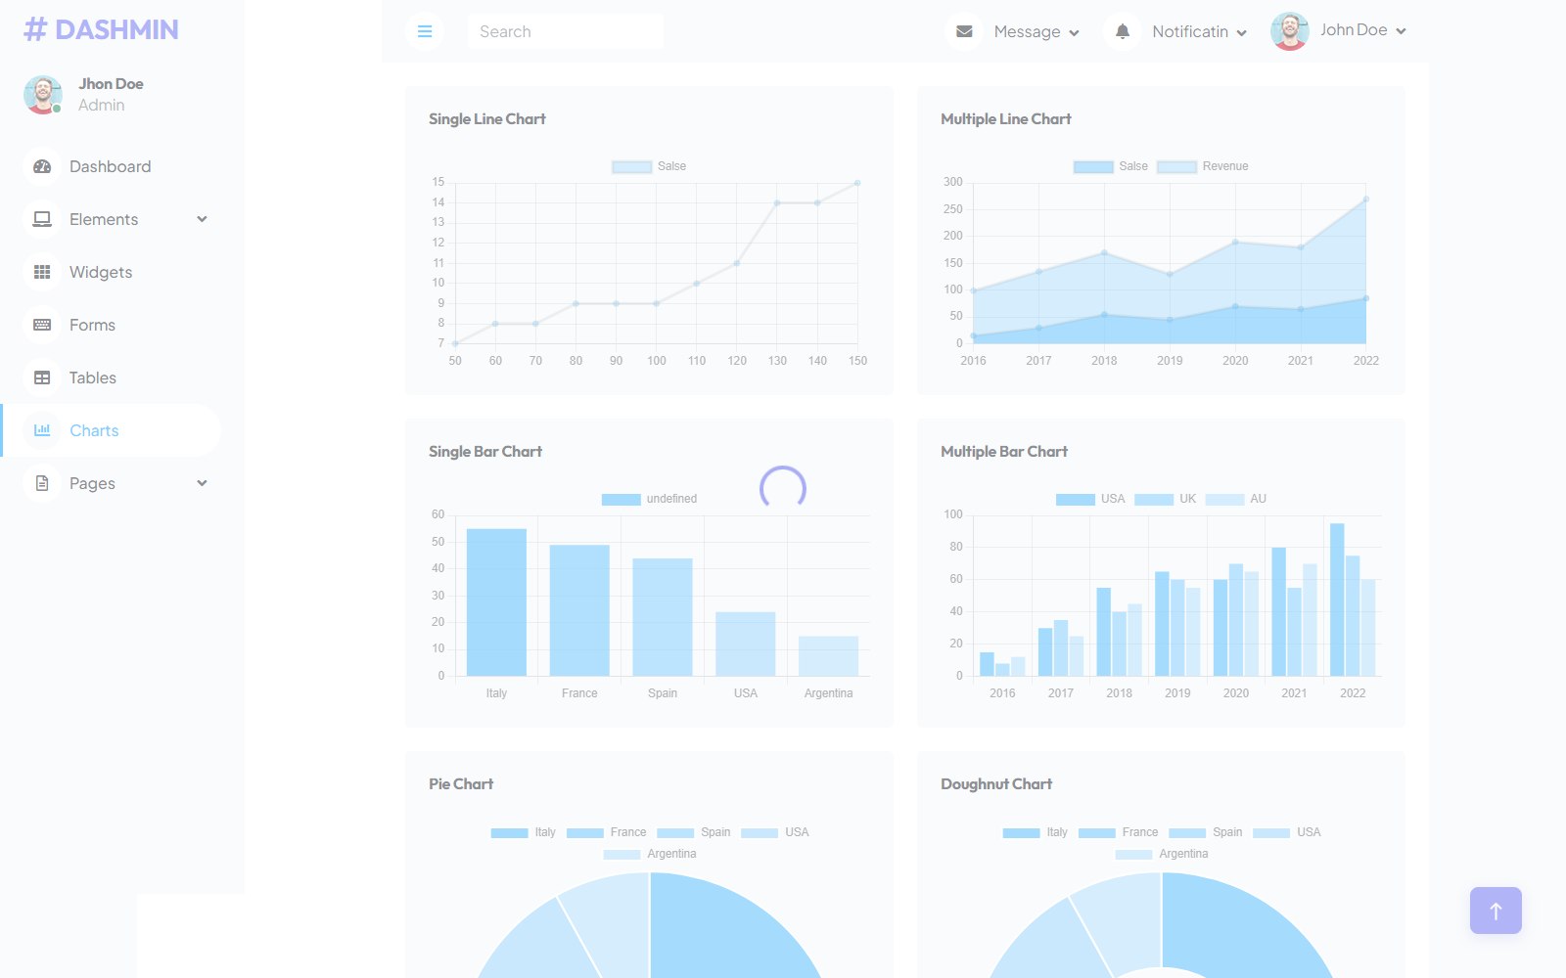Click the Elements laptop icon
The image size is (1566, 978).
coord(42,219)
